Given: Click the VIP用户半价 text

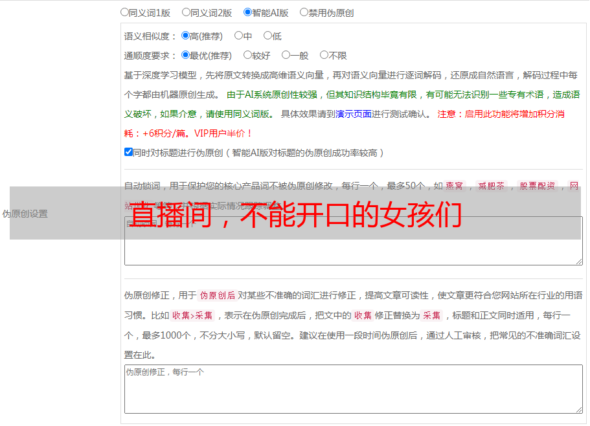Looking at the screenshot, I should (220, 133).
